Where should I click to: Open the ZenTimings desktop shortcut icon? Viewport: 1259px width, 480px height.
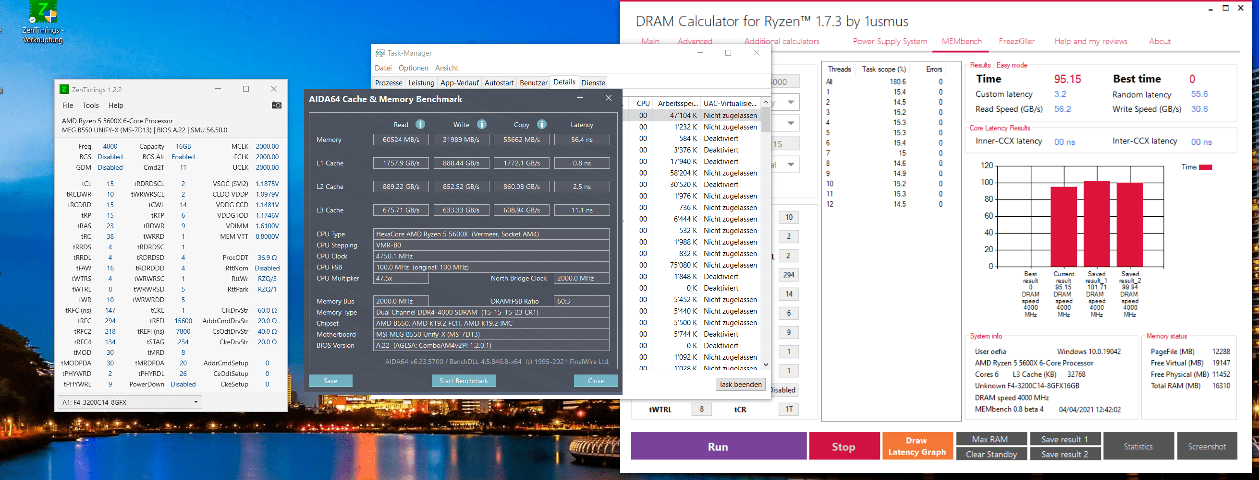(x=43, y=22)
